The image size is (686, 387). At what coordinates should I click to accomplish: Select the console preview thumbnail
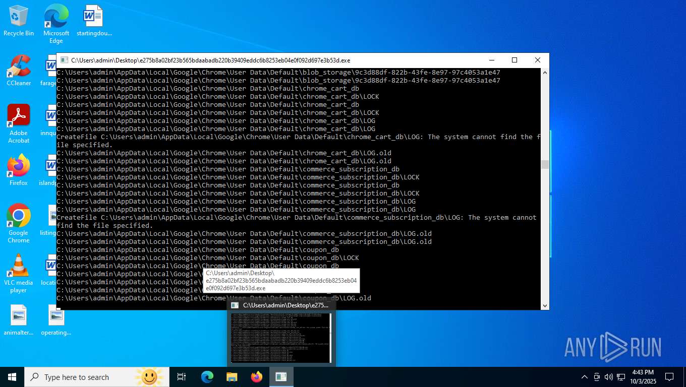point(281,338)
